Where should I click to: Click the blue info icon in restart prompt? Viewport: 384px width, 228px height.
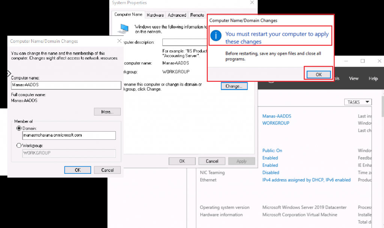(x=216, y=36)
